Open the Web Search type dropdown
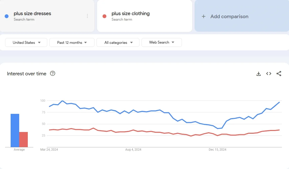 coord(162,42)
